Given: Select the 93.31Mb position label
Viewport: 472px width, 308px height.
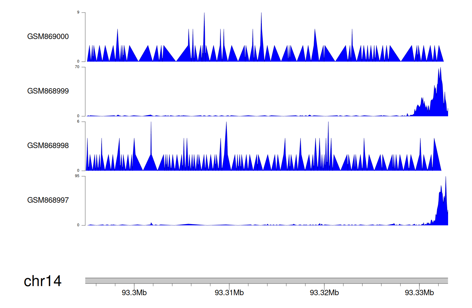Looking at the screenshot, I should [229, 293].
